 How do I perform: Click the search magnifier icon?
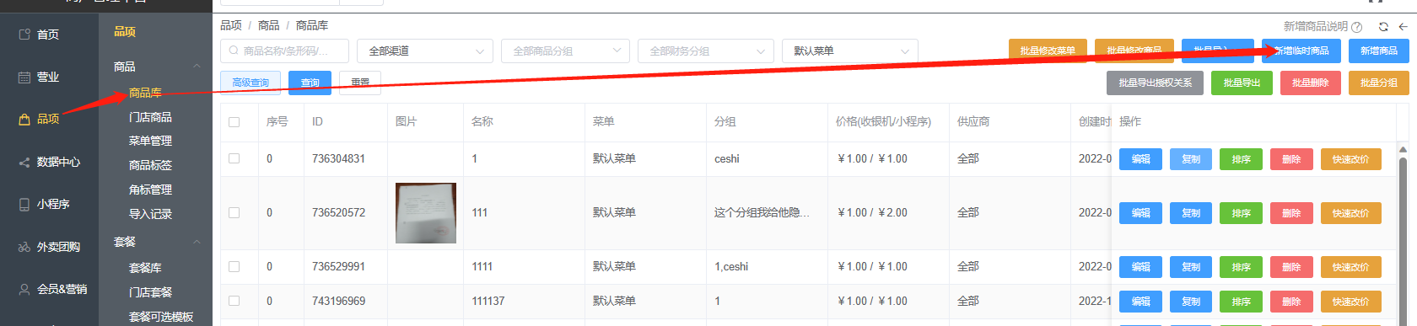pyautogui.click(x=234, y=51)
